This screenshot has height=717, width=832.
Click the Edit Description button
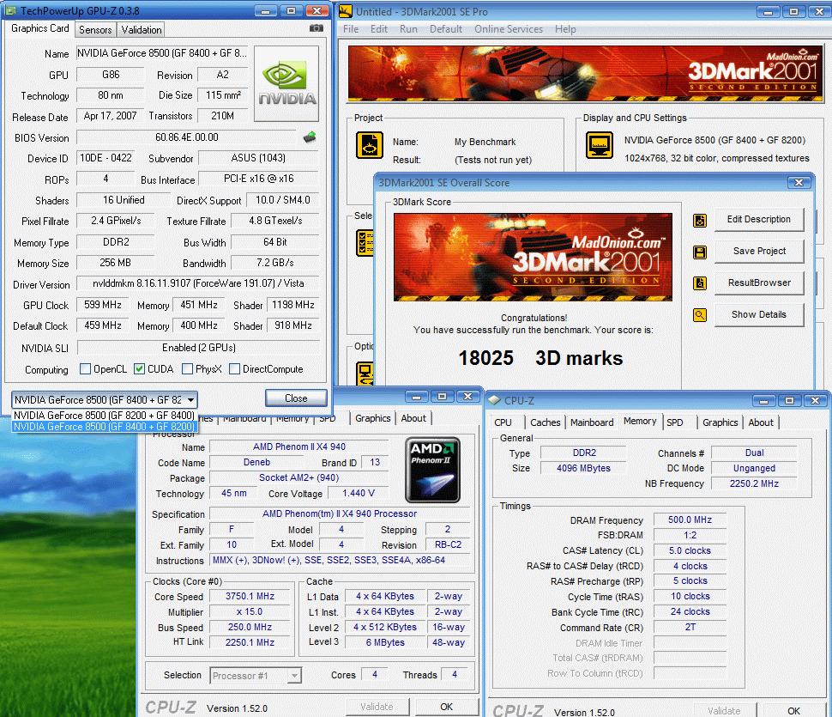coord(759,220)
